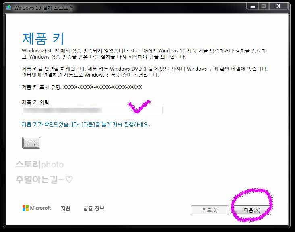Click the 뒤로(B) back button
Viewport: 295px width, 232px height.
point(210,210)
